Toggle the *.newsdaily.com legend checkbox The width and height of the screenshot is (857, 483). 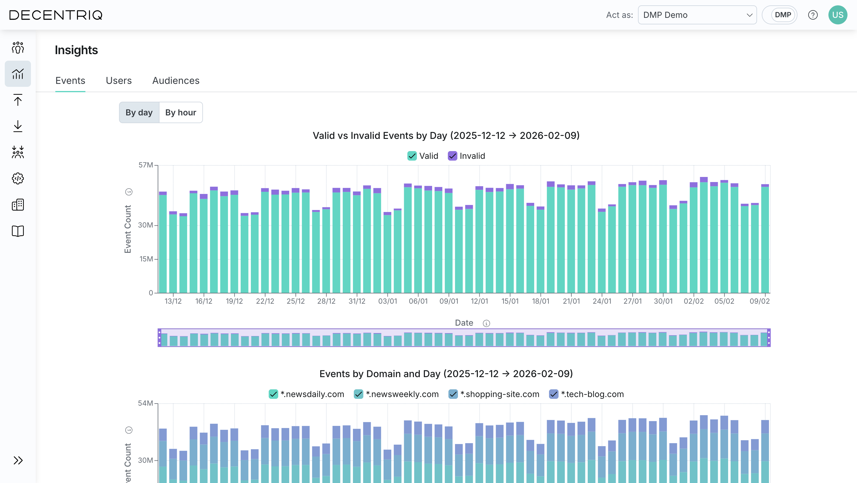[x=273, y=394]
